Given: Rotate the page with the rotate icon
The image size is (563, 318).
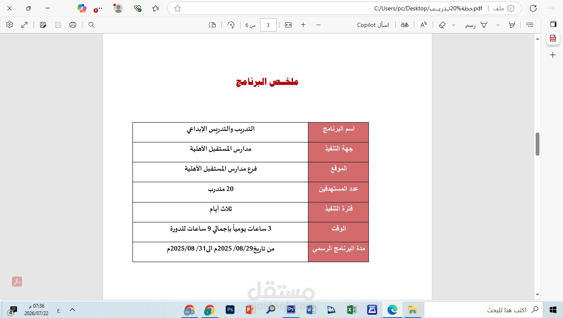Looking at the screenshot, I should pos(231,25).
